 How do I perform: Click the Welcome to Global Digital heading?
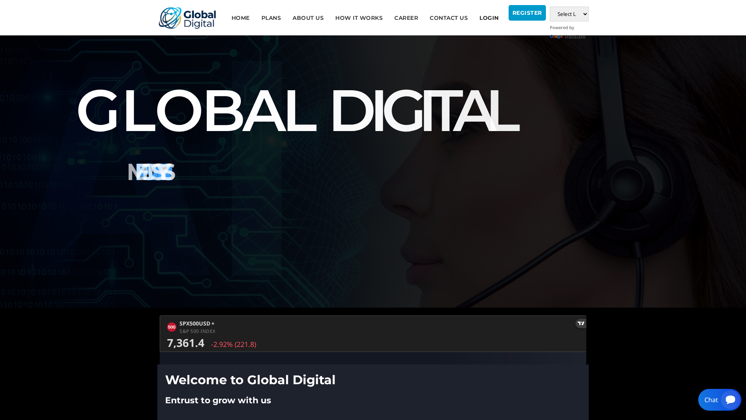pyautogui.click(x=250, y=380)
